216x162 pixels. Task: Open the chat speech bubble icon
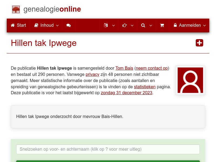tap(69, 25)
